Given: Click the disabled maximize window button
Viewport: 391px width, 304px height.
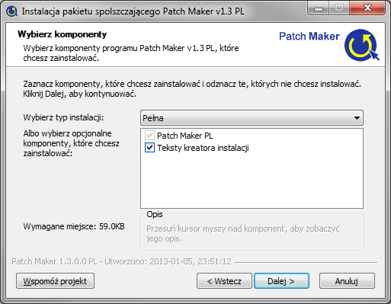Looking at the screenshot, I should click(x=339, y=8).
